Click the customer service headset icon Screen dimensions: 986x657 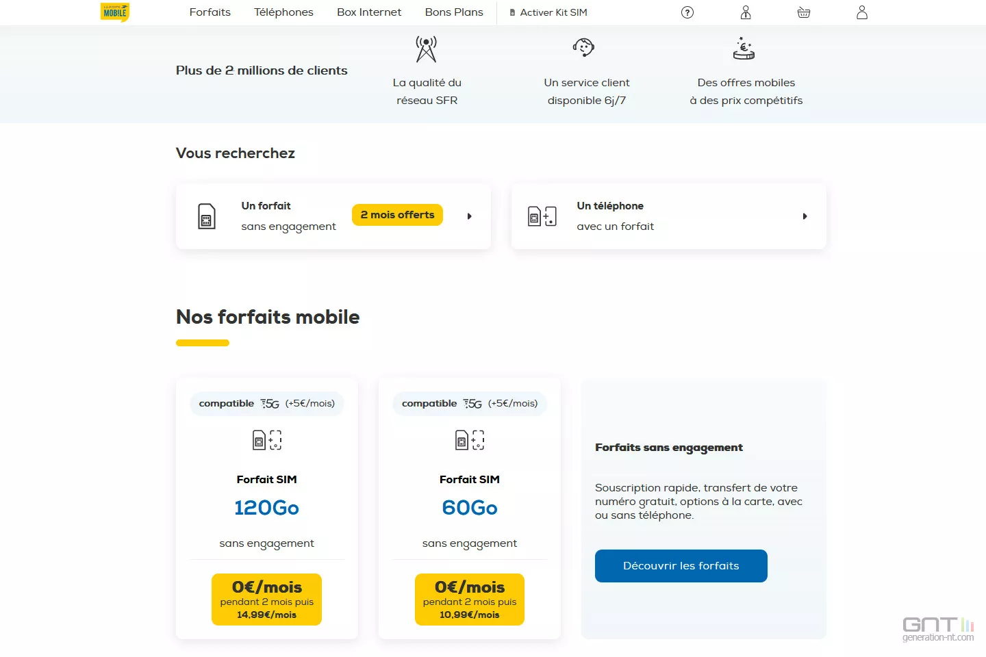tap(583, 47)
